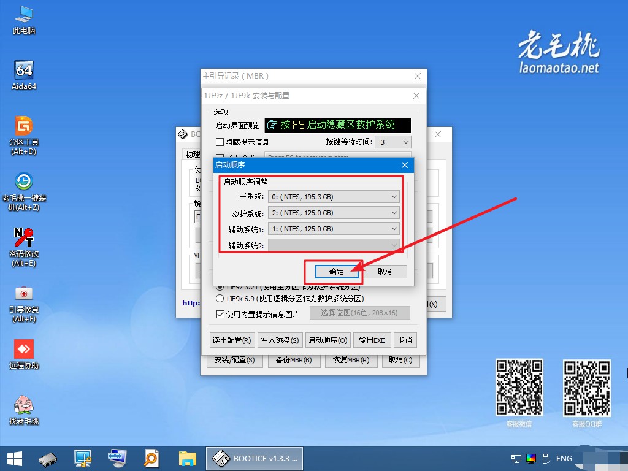
Task: Click the USB device tray icon
Action: [545, 459]
